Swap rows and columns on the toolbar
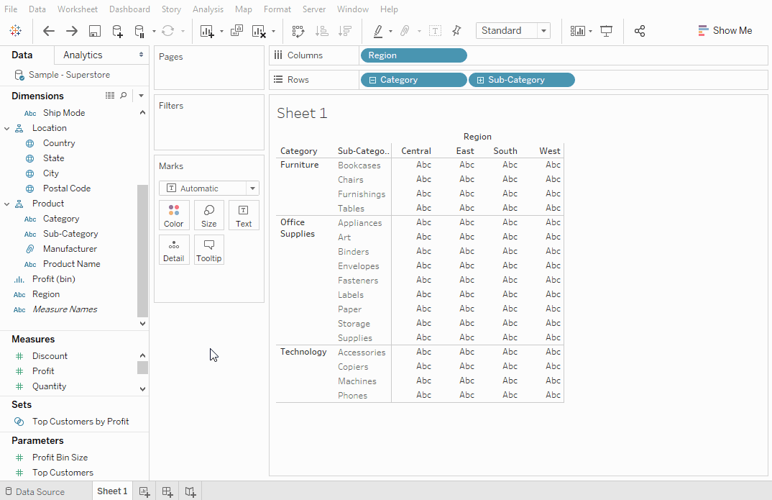The height and width of the screenshot is (500, 772). pos(299,30)
